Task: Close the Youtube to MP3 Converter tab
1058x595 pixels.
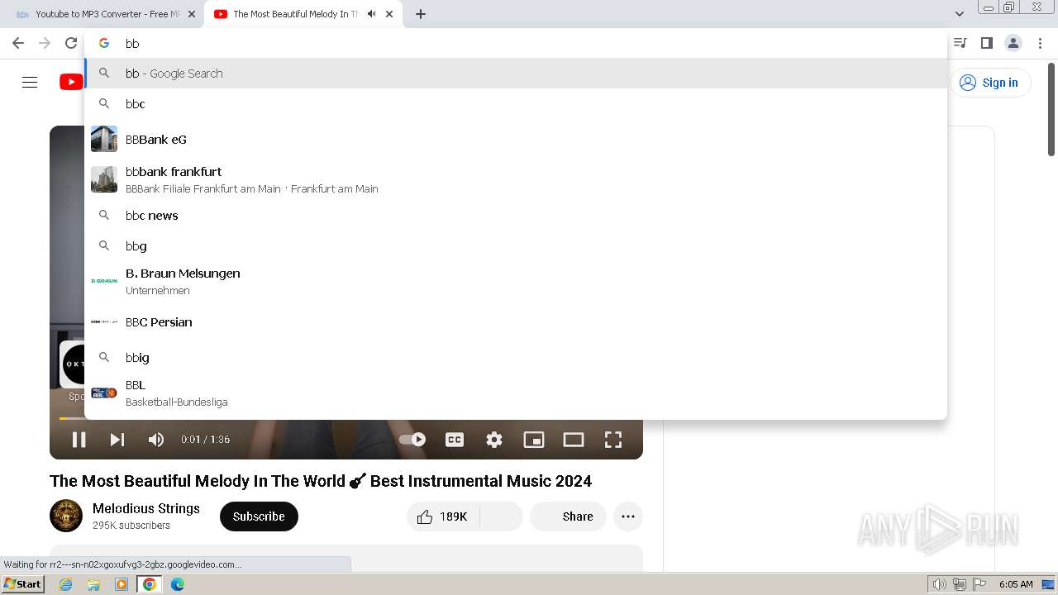Action: 192,14
